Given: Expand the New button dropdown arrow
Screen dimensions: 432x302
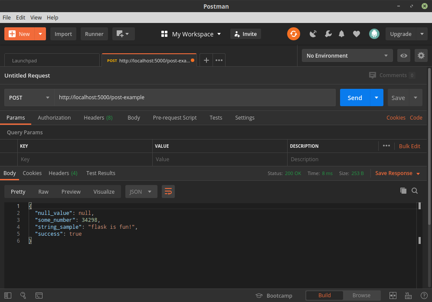Looking at the screenshot, I should (x=40, y=34).
